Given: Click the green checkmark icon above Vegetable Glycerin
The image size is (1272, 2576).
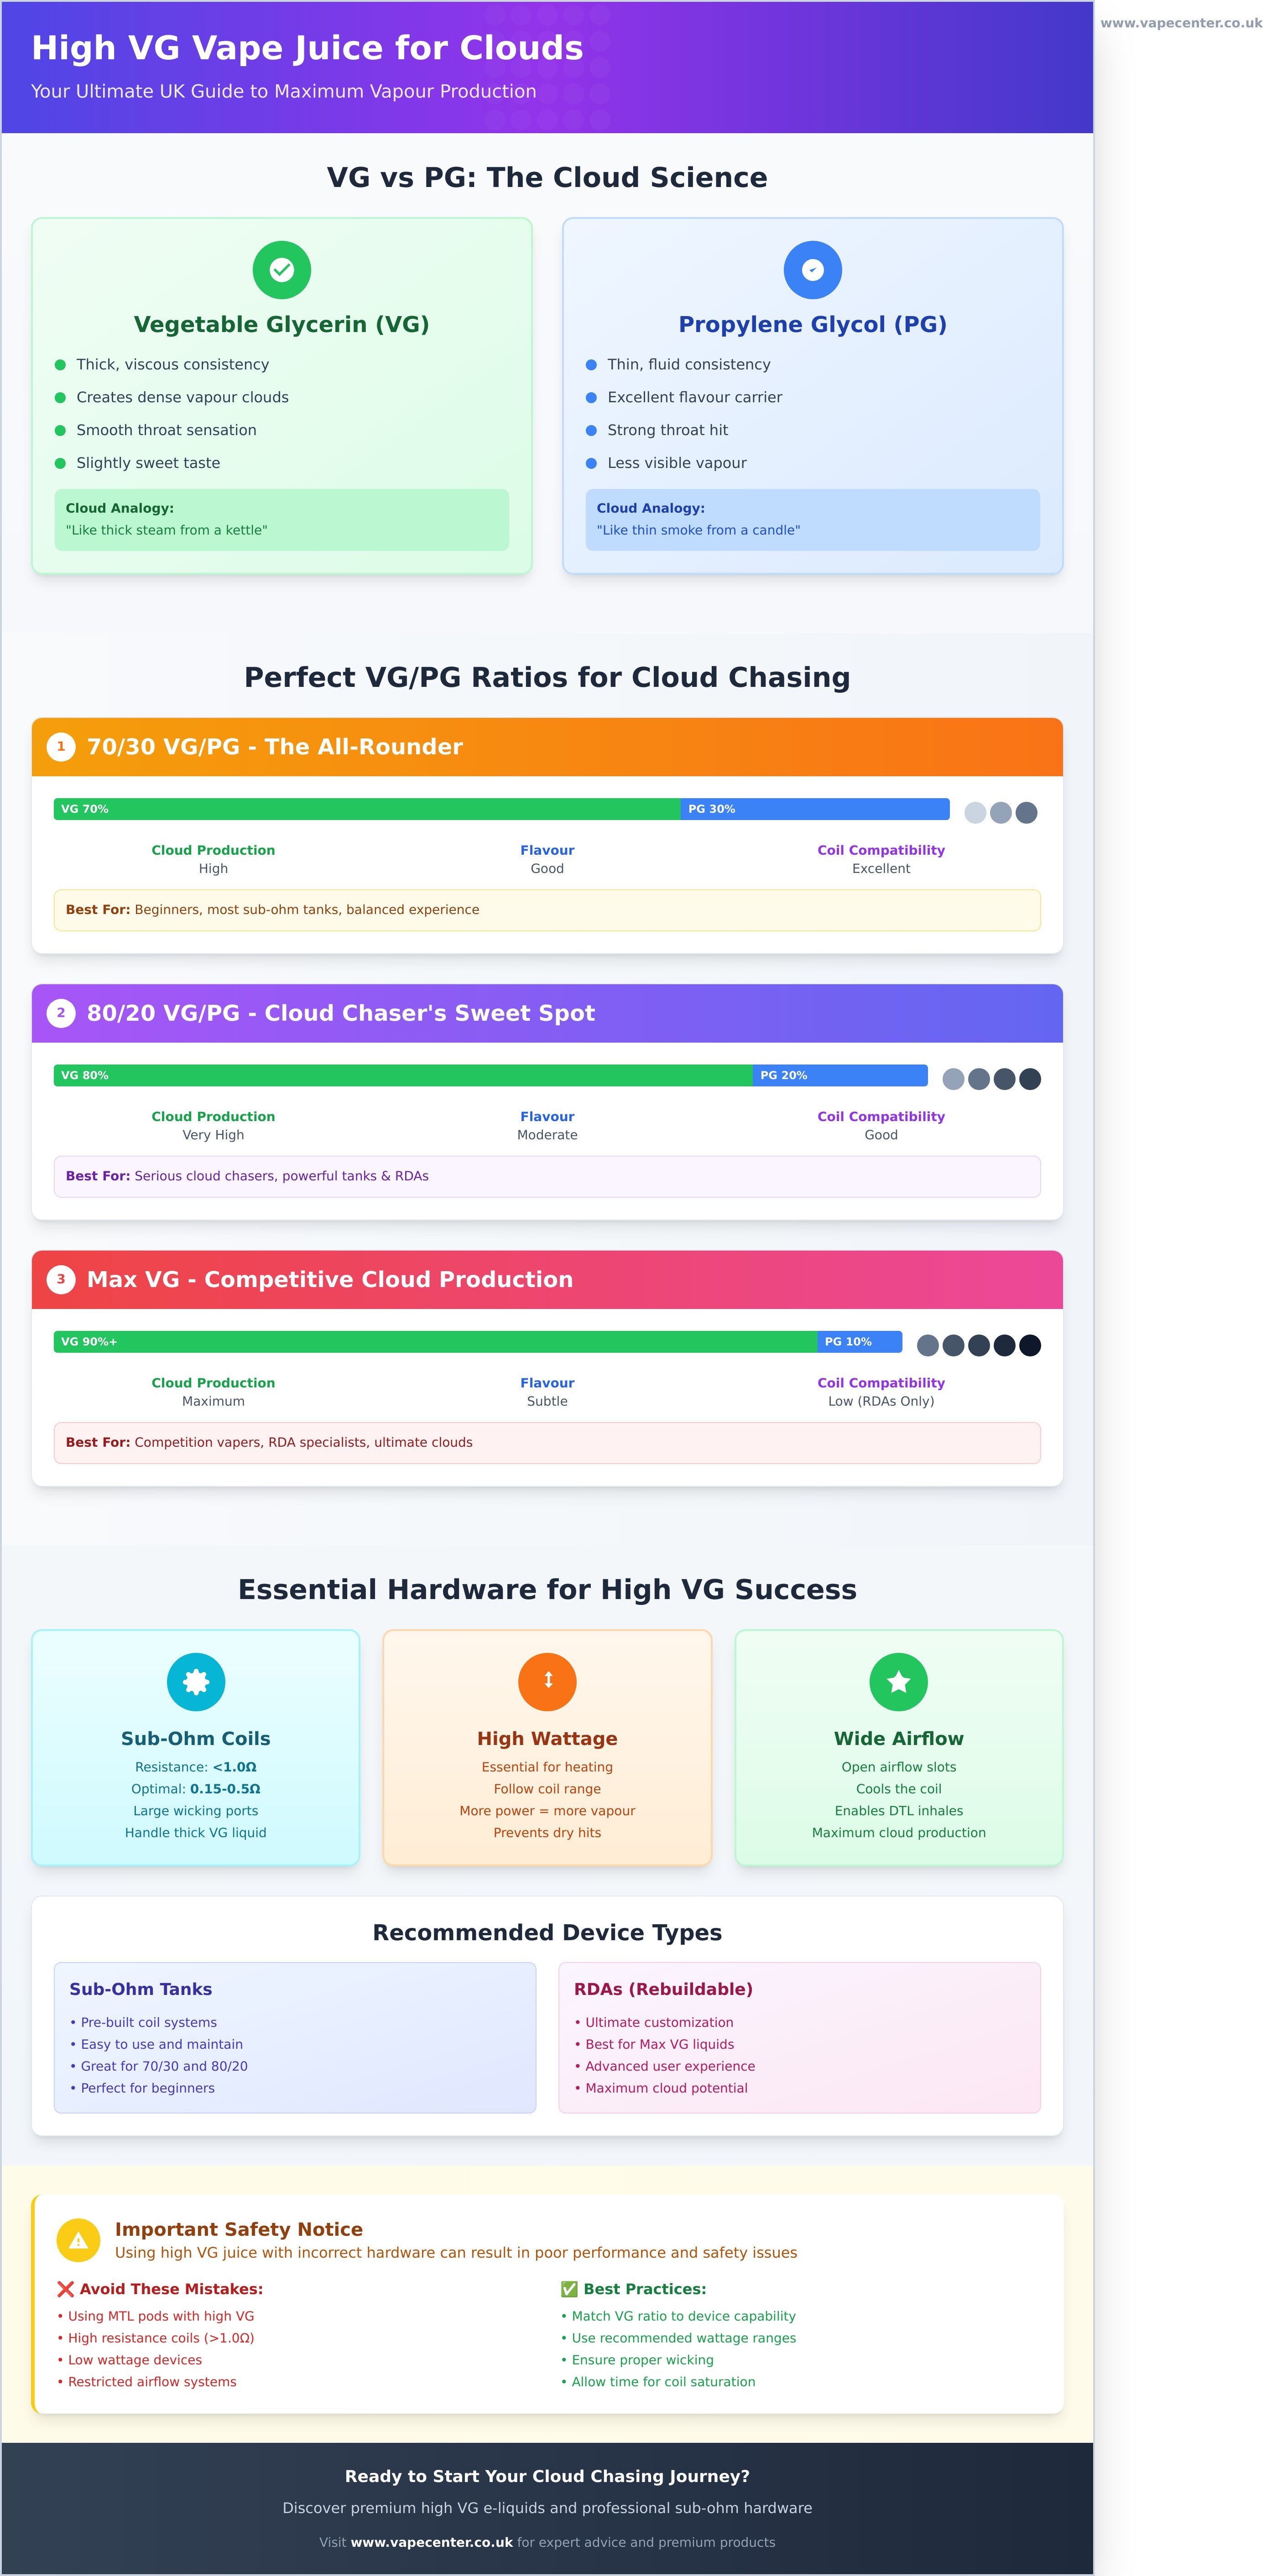Looking at the screenshot, I should point(282,270).
